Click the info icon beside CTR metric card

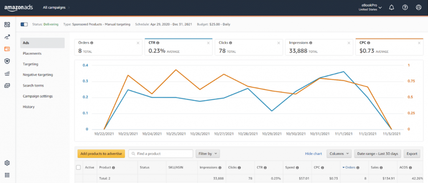pyautogui.click(x=158, y=43)
